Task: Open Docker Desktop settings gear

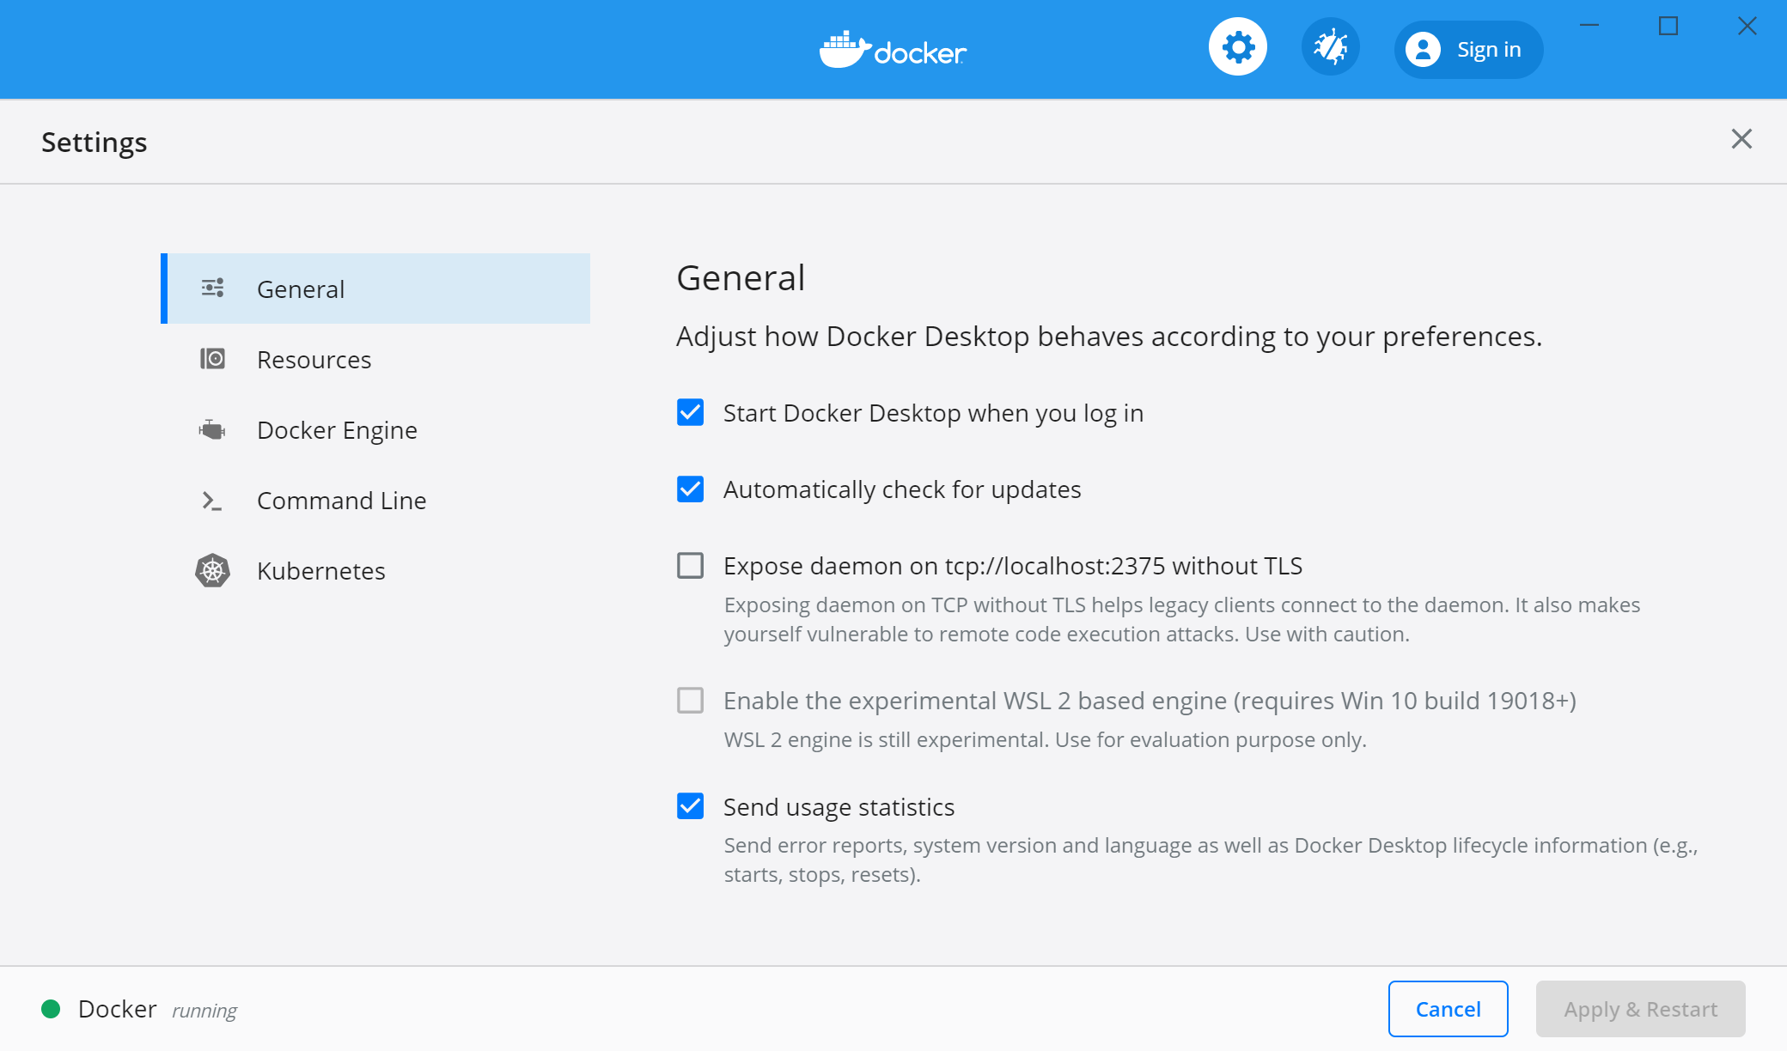Action: (1240, 50)
